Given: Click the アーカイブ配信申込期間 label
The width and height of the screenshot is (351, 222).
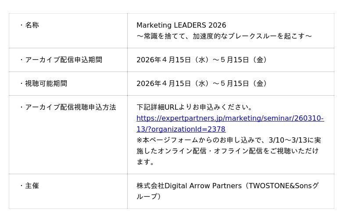Looking at the screenshot, I should coord(63,60).
